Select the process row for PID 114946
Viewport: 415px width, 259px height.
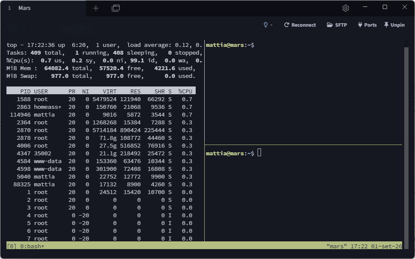tap(101, 115)
